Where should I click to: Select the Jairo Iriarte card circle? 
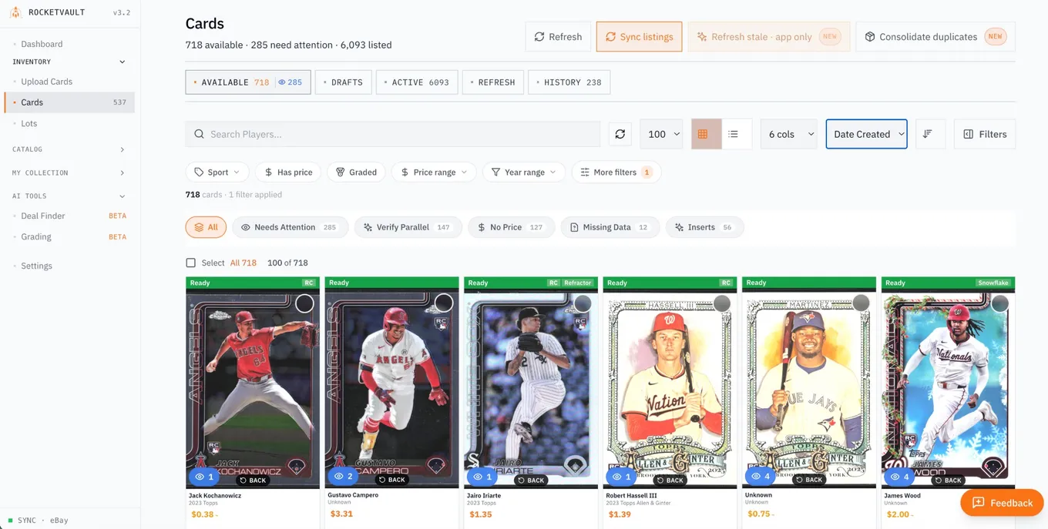pos(583,303)
